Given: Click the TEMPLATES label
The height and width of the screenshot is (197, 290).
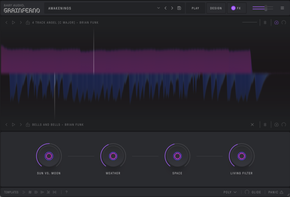Looking at the screenshot, I should (11, 192).
